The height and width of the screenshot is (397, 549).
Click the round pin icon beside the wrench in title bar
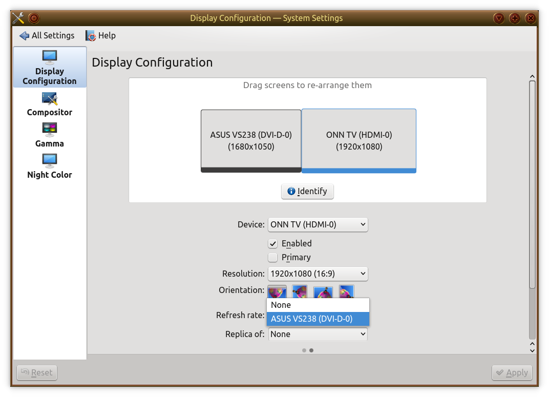coord(34,18)
